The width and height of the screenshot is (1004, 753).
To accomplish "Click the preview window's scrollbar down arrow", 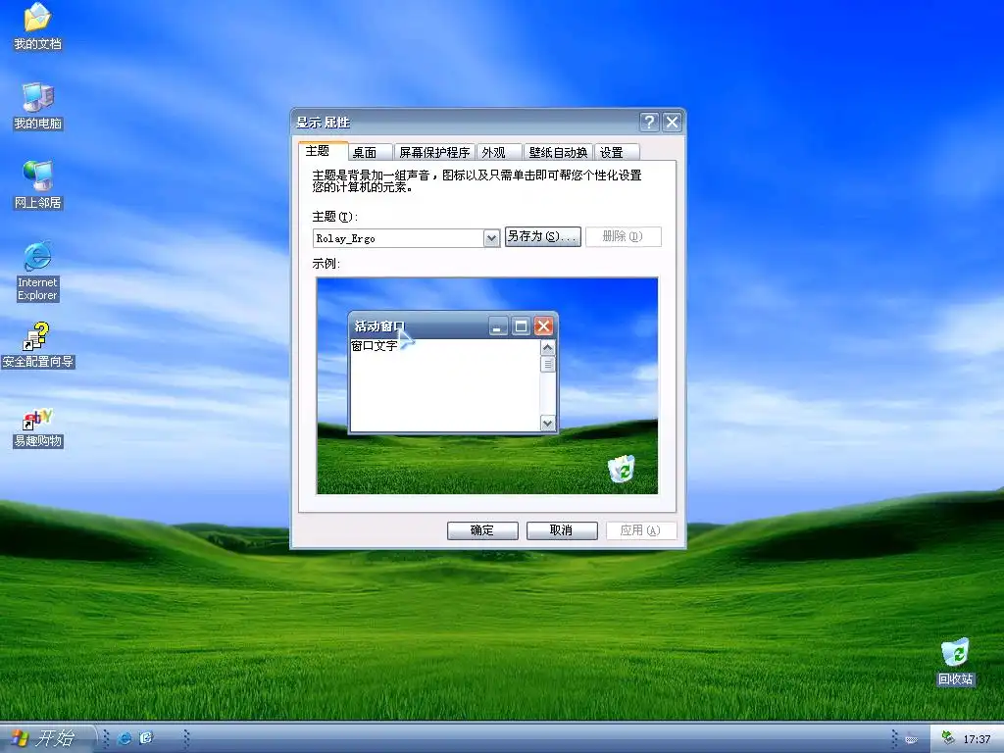I will point(547,423).
